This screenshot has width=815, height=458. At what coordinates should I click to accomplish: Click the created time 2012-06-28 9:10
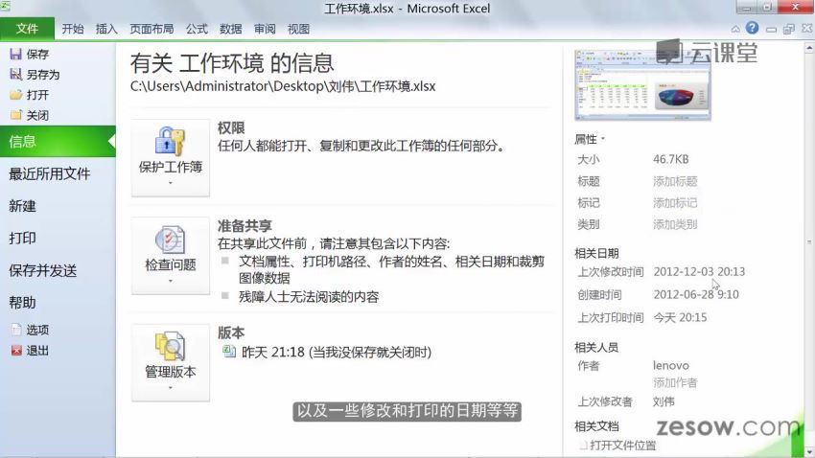695,294
